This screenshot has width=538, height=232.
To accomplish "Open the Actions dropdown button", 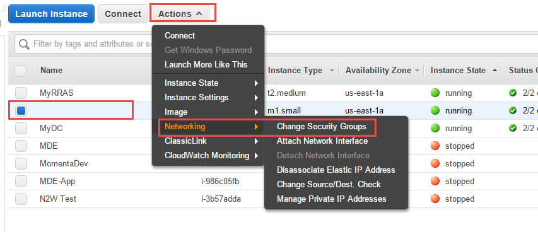I will (x=180, y=14).
